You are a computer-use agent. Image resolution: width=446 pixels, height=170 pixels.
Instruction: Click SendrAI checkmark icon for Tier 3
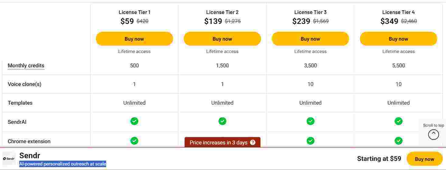[x=310, y=121]
